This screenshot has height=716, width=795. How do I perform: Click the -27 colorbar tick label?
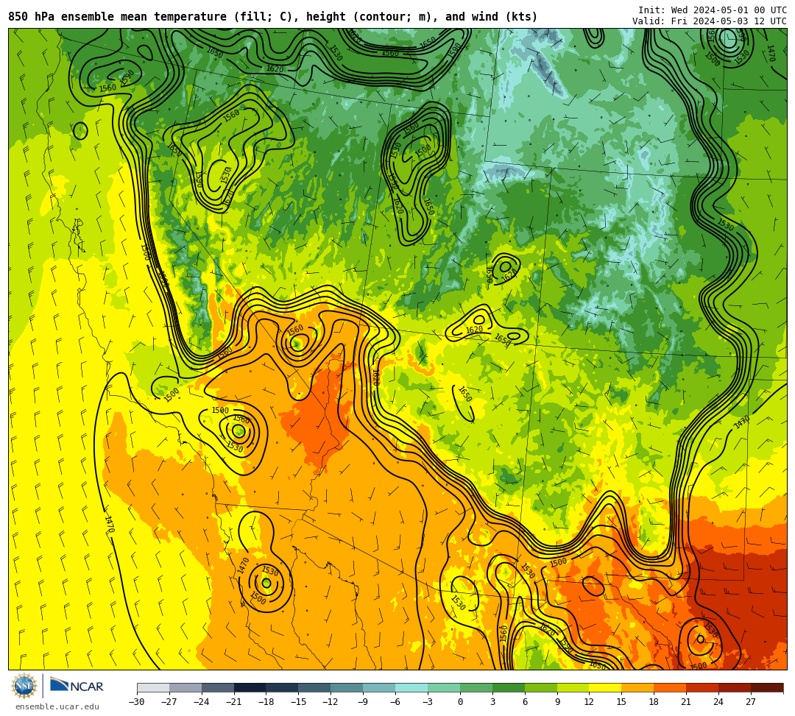(169, 702)
